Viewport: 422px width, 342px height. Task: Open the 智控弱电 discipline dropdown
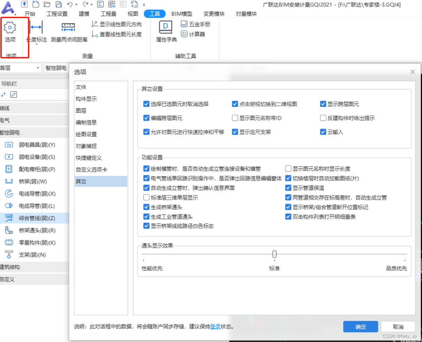(x=56, y=68)
